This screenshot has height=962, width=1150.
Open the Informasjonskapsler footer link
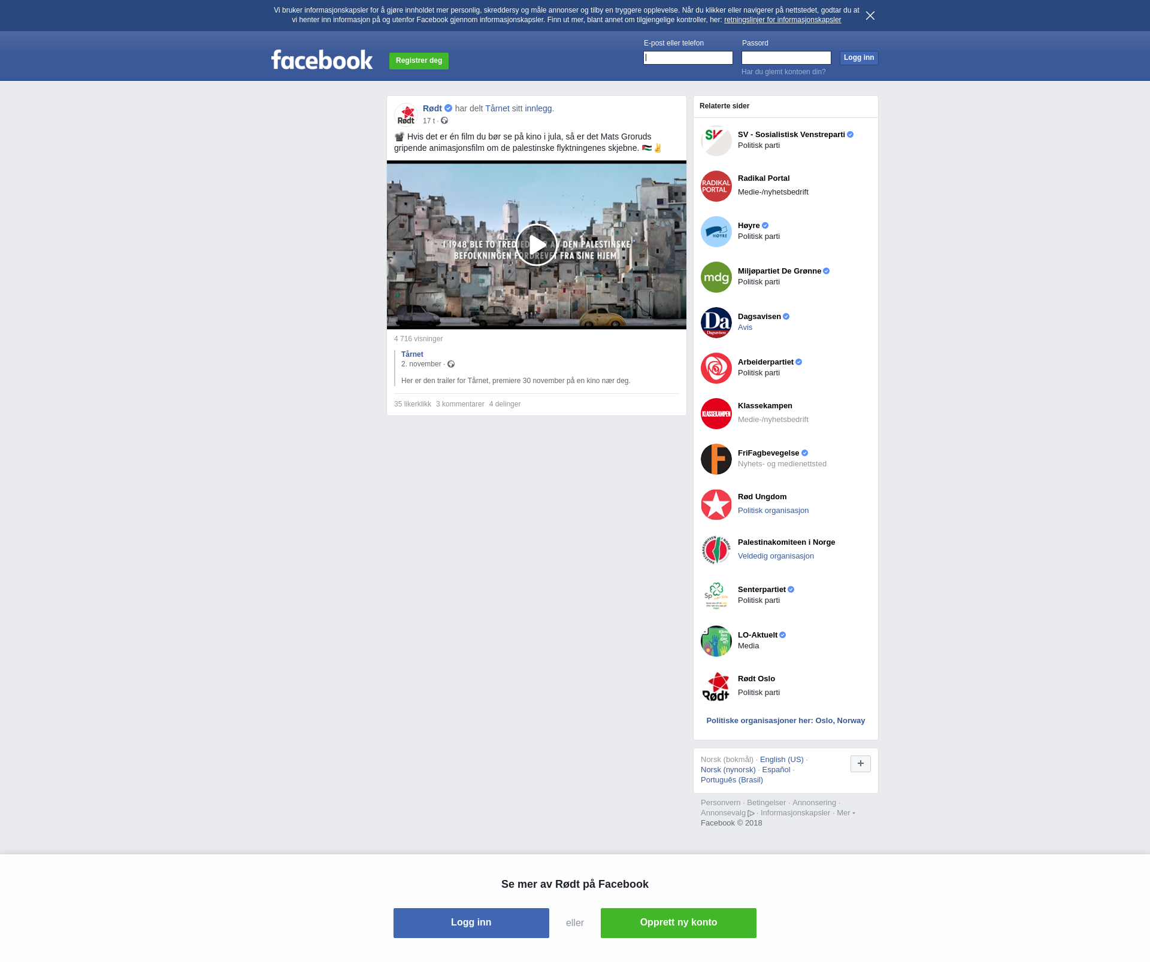[795, 813]
